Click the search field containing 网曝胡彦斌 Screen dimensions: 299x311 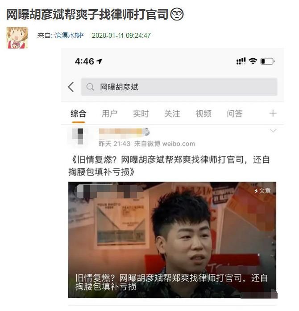[179, 87]
